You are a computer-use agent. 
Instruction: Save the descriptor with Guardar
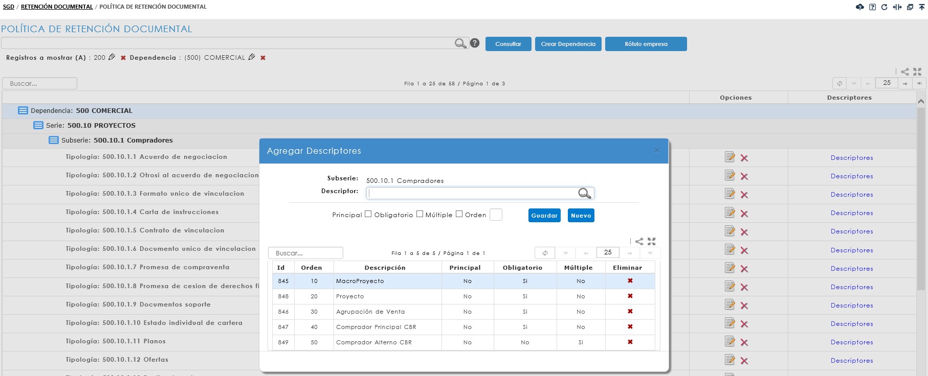pyautogui.click(x=544, y=216)
